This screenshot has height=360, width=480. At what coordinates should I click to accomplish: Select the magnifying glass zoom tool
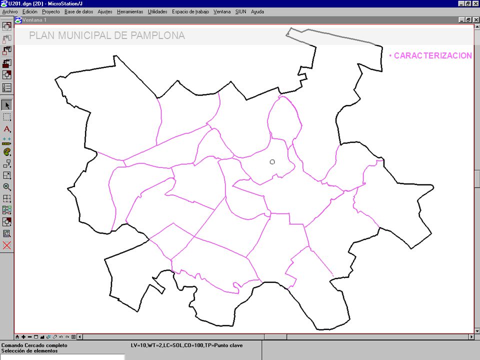point(6,187)
